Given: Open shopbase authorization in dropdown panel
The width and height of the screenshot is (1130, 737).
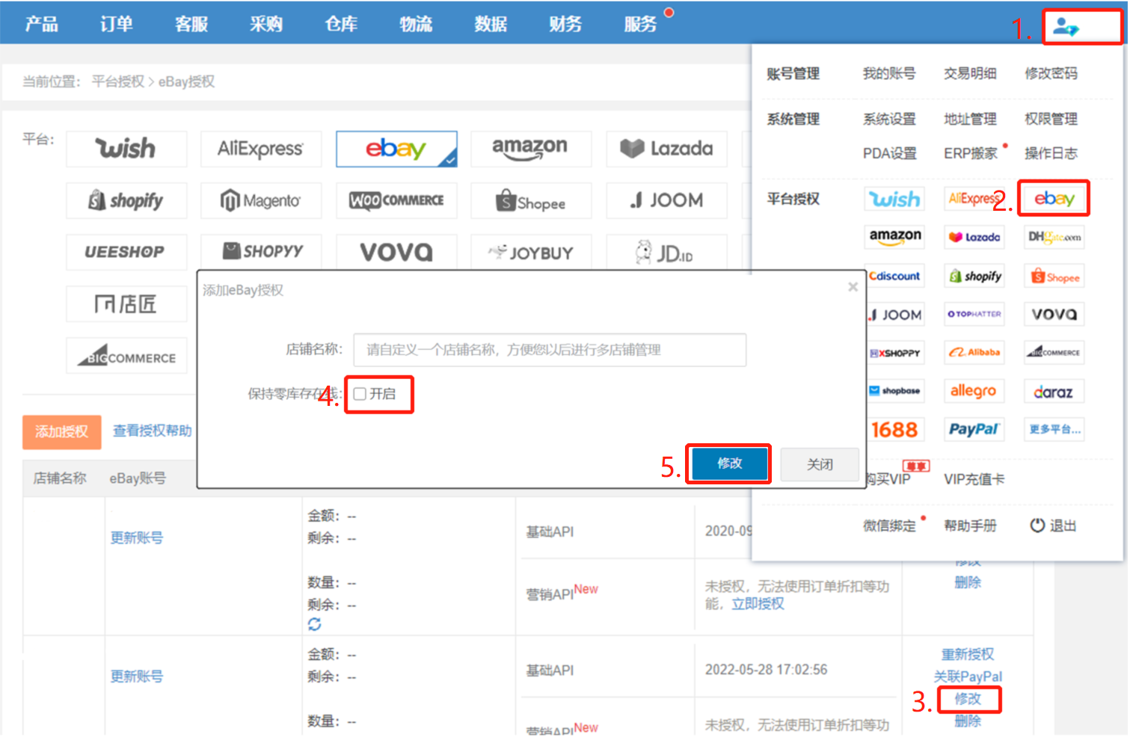Looking at the screenshot, I should (x=894, y=391).
